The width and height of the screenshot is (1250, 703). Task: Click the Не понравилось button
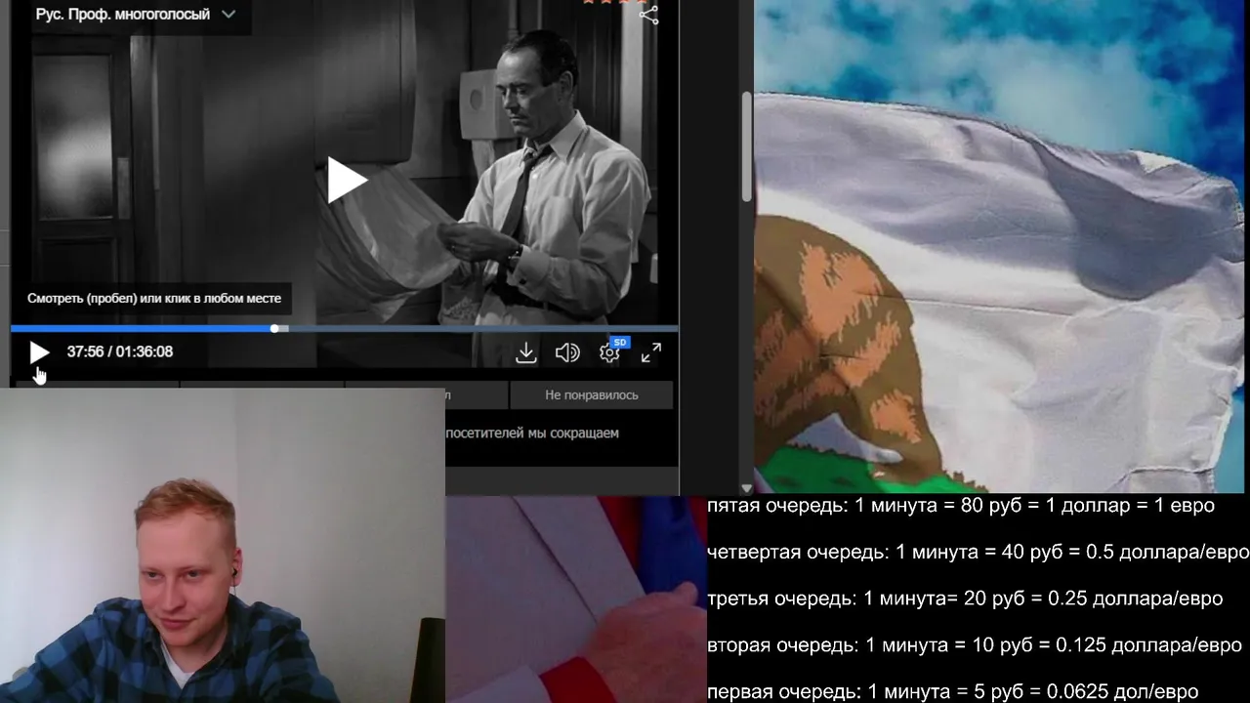coord(592,394)
